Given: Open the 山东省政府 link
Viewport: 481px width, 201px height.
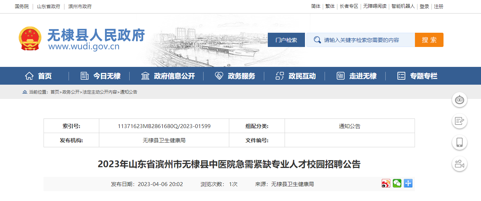Looking at the screenshot, I should (x=49, y=6).
